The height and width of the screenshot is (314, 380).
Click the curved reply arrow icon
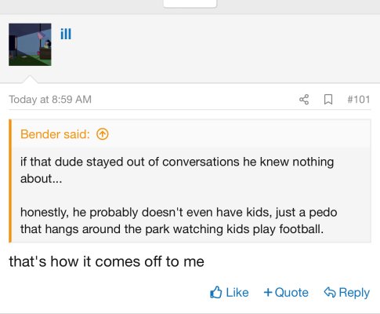click(x=330, y=292)
